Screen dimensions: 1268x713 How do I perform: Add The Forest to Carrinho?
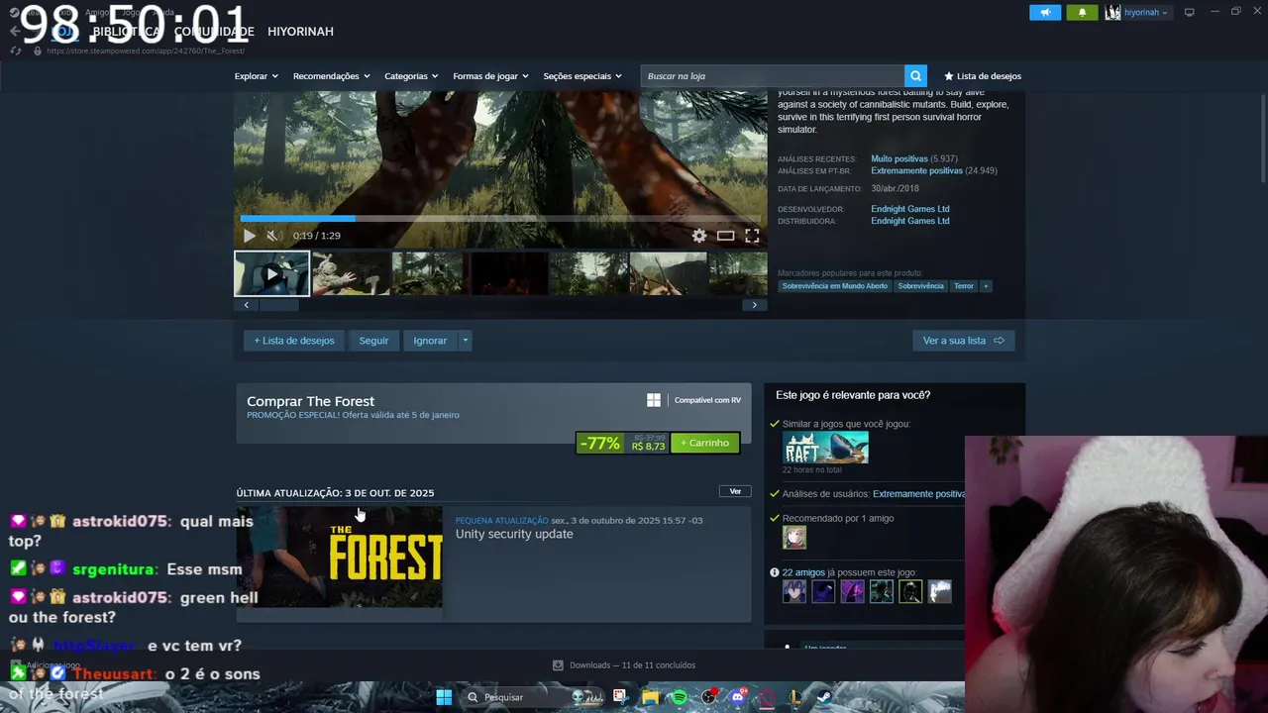[705, 443]
